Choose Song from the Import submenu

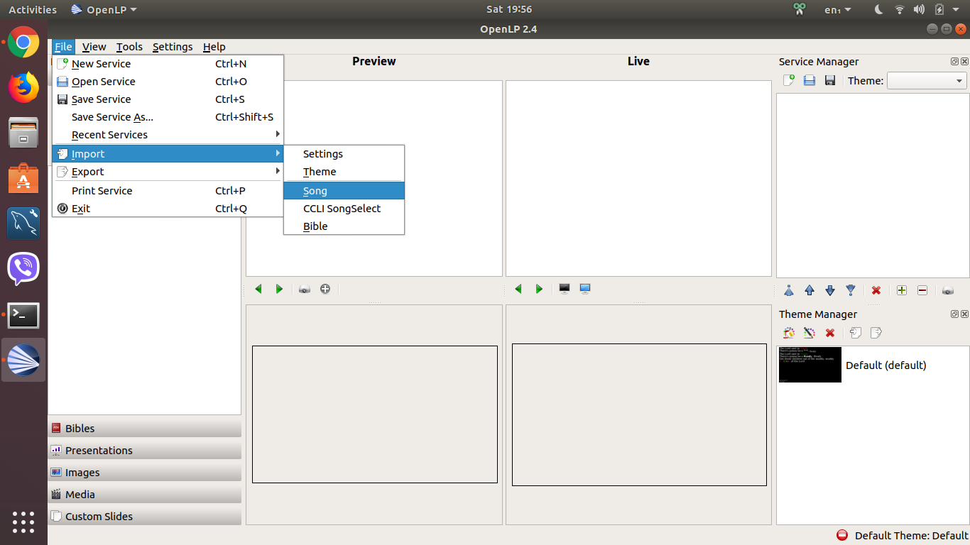pos(344,191)
